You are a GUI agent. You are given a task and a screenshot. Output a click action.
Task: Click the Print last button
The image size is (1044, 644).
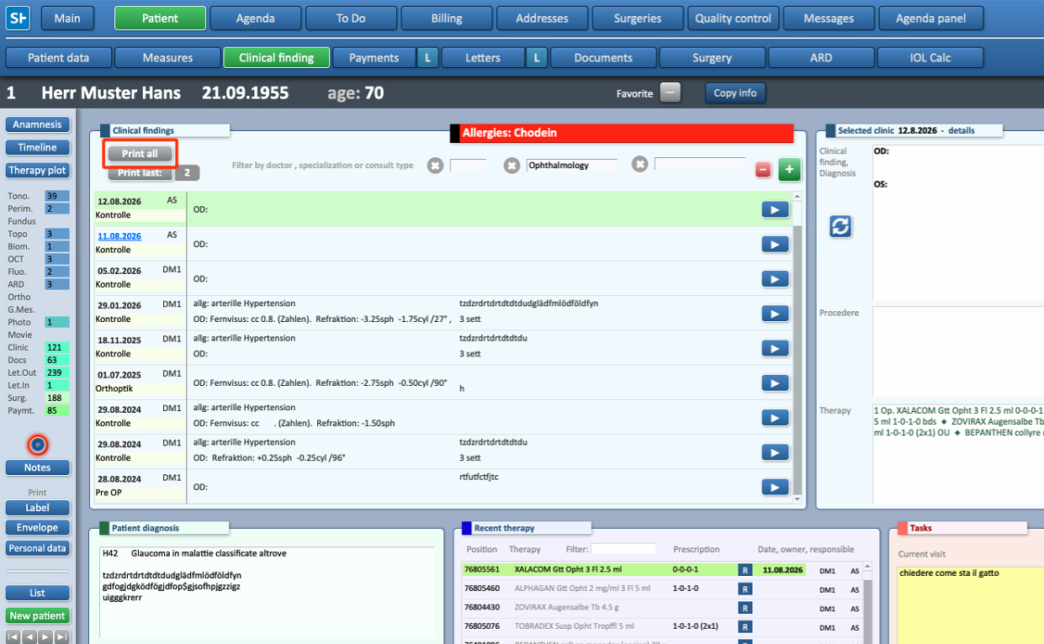(x=140, y=173)
